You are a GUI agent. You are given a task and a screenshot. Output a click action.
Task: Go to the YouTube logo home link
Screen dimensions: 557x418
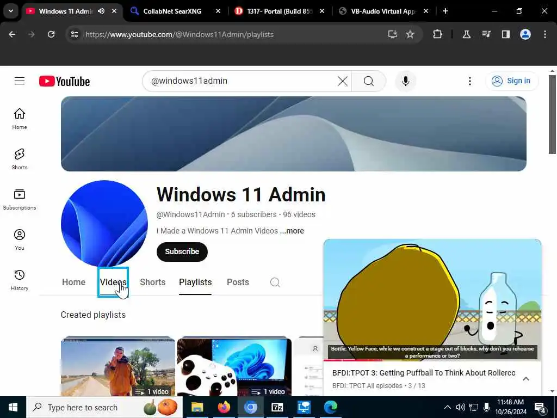click(x=64, y=82)
